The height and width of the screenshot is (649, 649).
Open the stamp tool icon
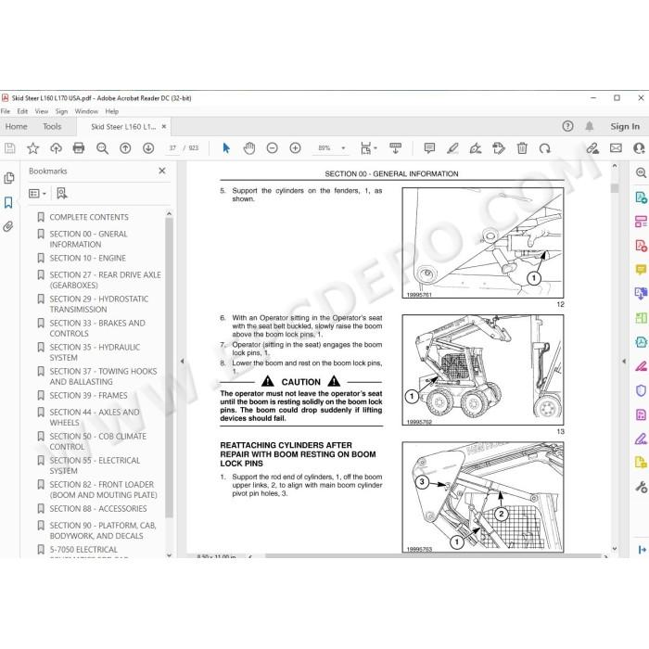[499, 147]
